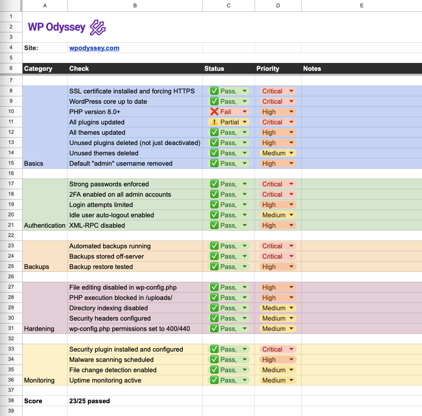Select row 6 header number

click(x=11, y=68)
